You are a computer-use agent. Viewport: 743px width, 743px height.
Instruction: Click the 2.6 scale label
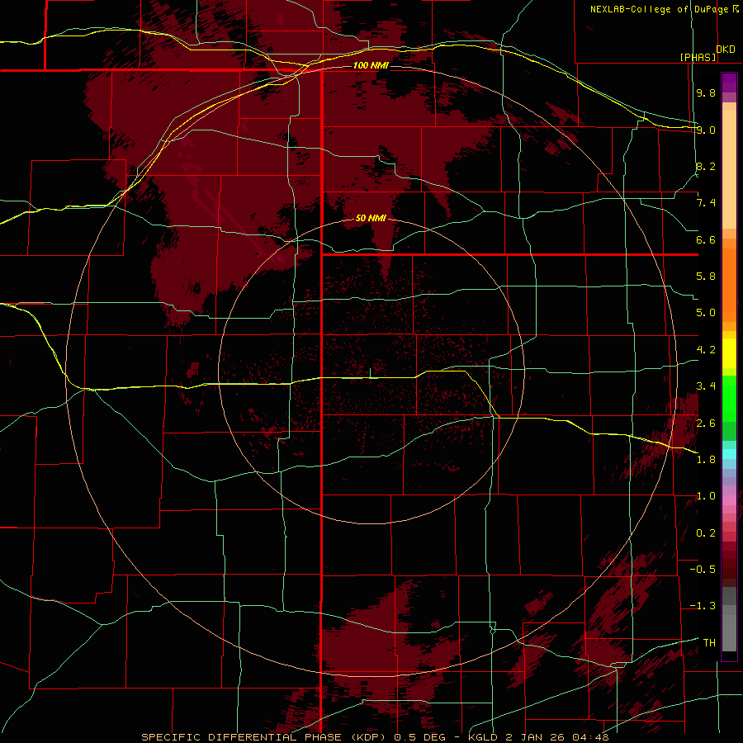point(706,424)
